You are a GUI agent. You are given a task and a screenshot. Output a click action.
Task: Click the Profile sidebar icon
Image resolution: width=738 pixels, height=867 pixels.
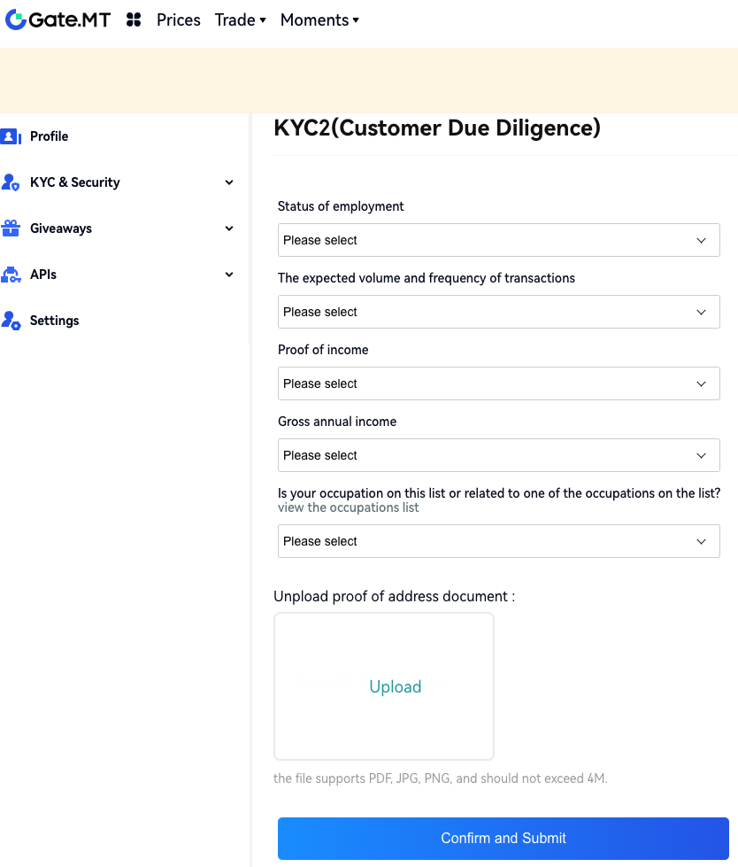pos(11,136)
